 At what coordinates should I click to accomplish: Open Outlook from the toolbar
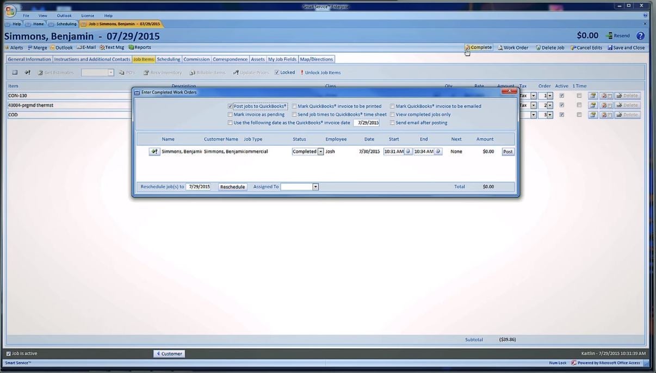coord(61,47)
